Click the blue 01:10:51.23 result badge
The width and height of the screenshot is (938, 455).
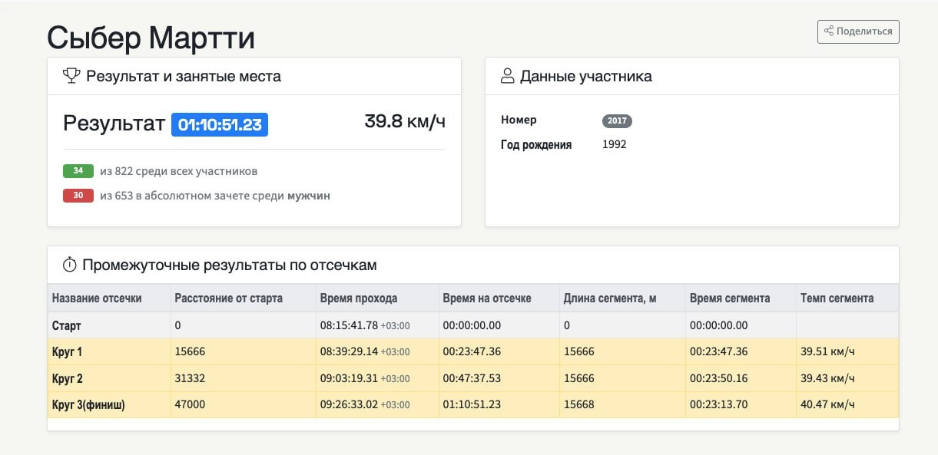(x=220, y=124)
